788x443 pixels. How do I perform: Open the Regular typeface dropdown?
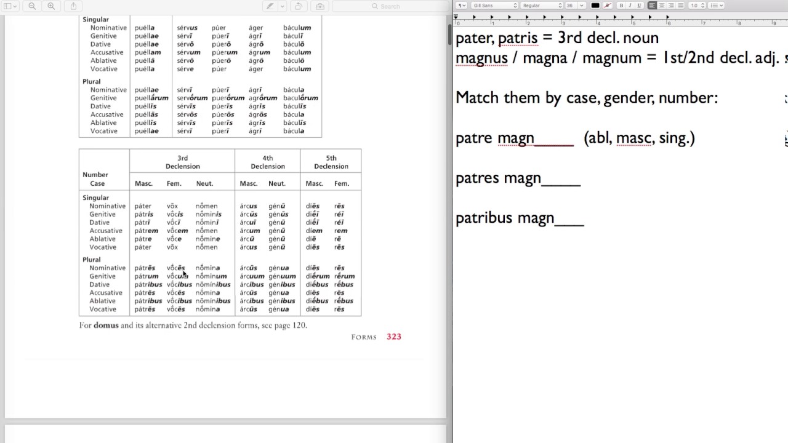tap(542, 6)
